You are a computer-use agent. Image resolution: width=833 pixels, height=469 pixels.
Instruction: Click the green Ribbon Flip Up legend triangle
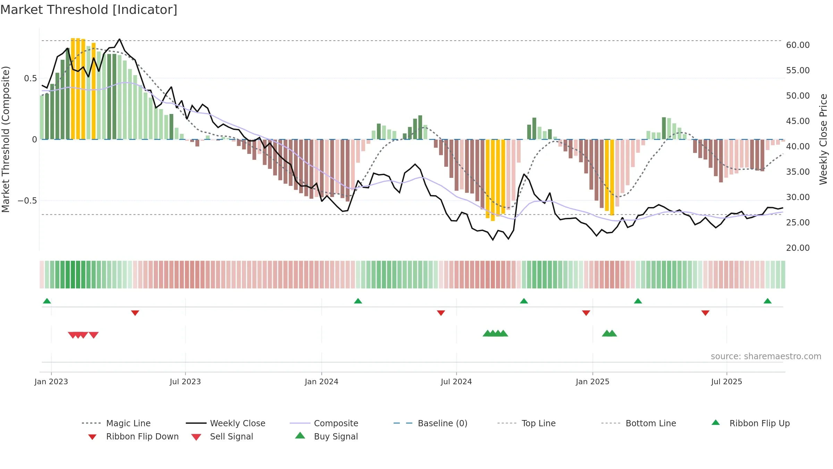point(716,422)
